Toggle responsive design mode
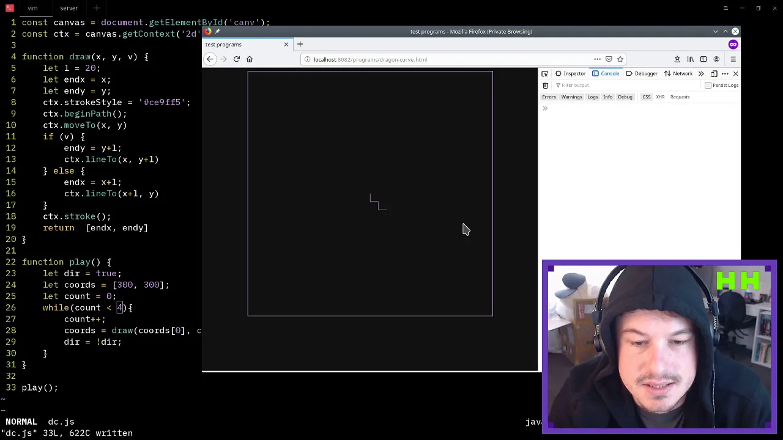This screenshot has height=440, width=783. pos(714,73)
